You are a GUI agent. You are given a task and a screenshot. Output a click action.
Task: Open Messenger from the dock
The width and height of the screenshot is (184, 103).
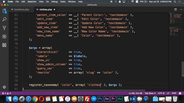(x=94, y=99)
